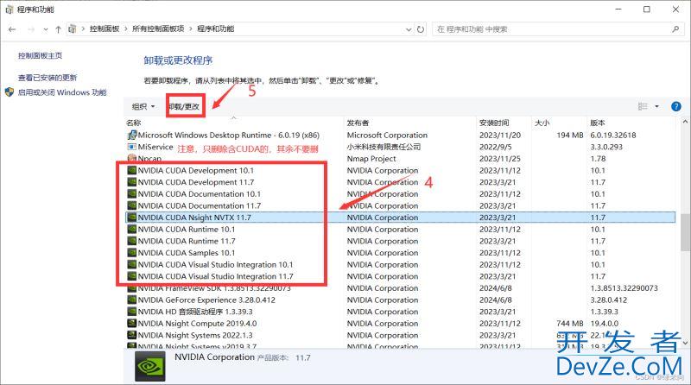
Task: Open the blue Help icon
Action: 675,106
